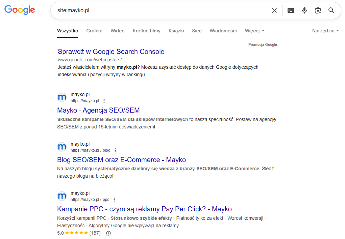
Task: Open the Mayko - Agencja SEO/SEM result
Action: tap(98, 110)
